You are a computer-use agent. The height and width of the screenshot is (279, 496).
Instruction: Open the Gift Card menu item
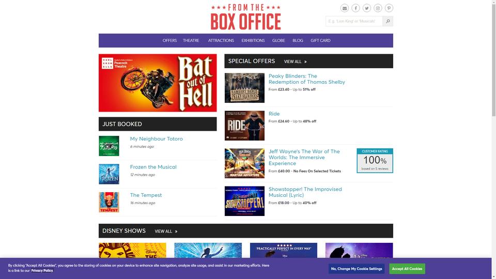(x=320, y=40)
